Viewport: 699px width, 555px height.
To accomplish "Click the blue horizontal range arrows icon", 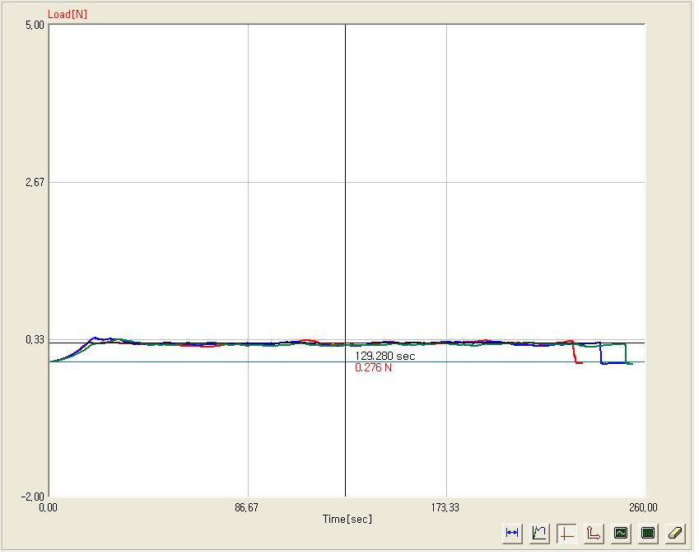I will pos(512,533).
